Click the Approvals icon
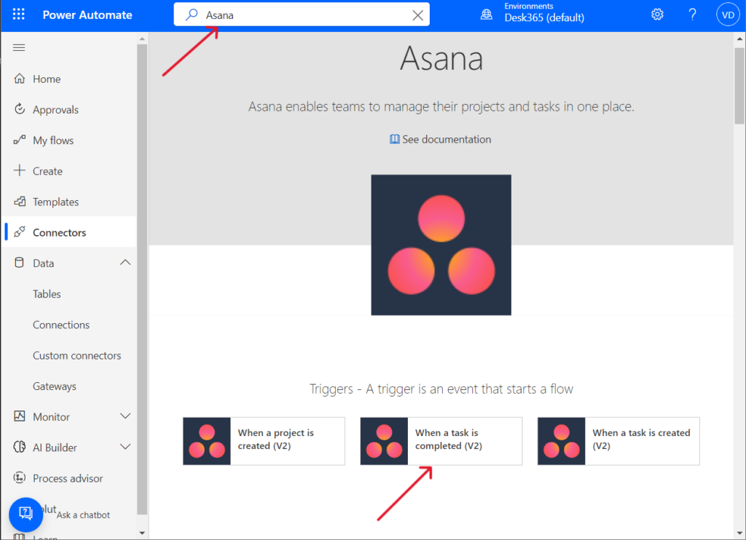 click(x=20, y=109)
